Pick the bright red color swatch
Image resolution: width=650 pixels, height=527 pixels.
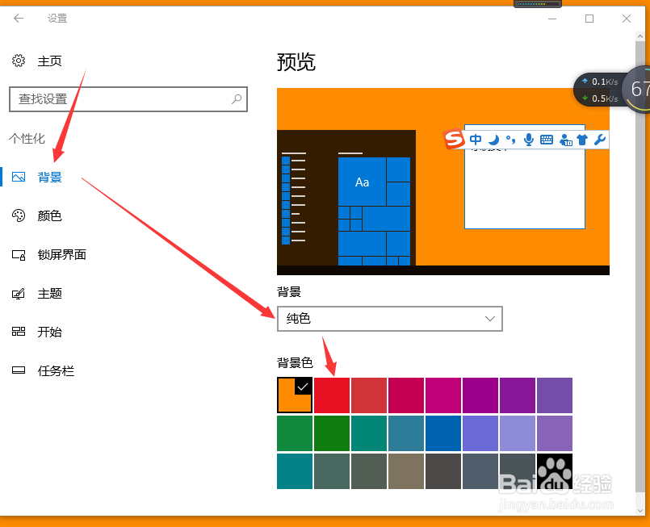coord(332,395)
